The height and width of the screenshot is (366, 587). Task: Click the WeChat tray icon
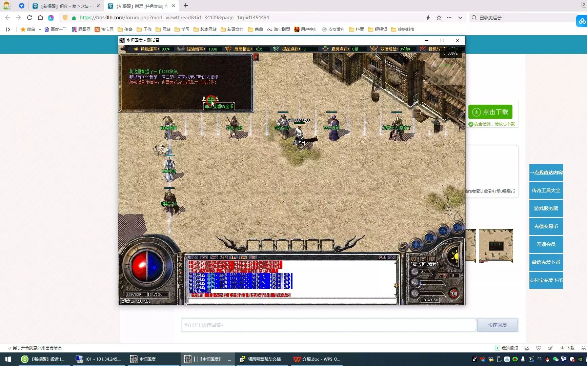pos(556,359)
